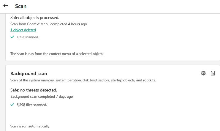Image resolution: width=220 pixels, height=131 pixels.
Task: Click the Scan page title
Action: 21,6
